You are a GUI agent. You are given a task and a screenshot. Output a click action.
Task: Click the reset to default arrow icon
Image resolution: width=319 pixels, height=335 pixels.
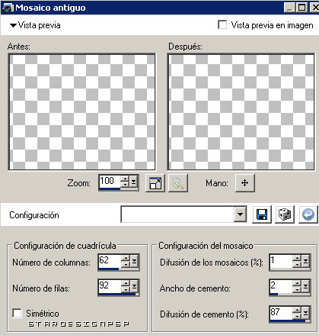coord(308,214)
